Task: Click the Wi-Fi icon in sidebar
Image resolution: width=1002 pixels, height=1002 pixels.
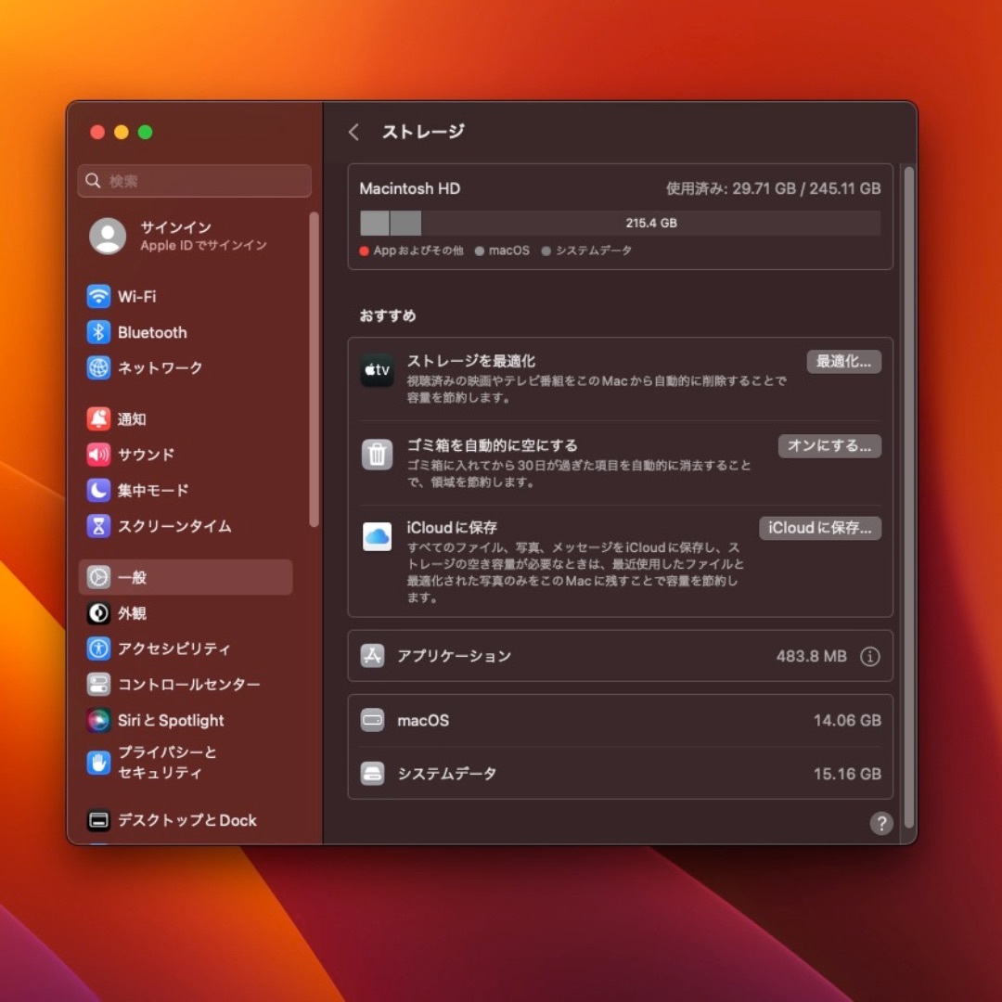Action: click(x=98, y=297)
